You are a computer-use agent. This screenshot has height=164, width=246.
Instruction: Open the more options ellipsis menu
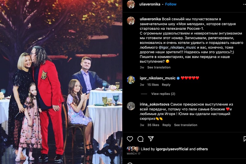[x=244, y=4]
